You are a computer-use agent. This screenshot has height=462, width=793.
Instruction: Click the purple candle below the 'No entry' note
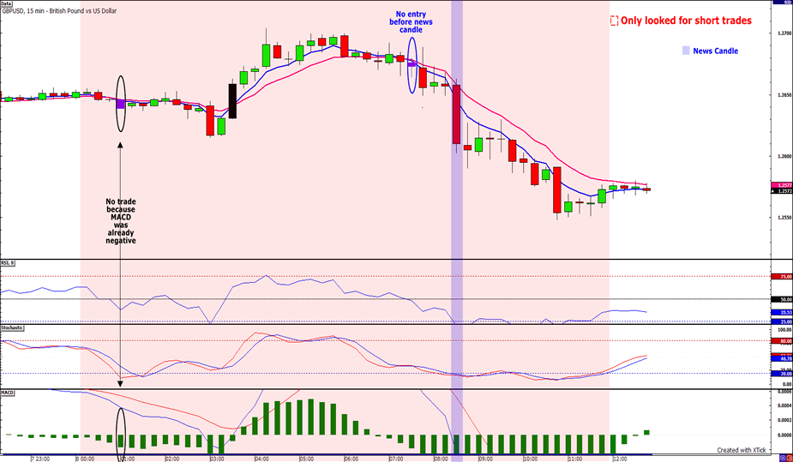412,64
